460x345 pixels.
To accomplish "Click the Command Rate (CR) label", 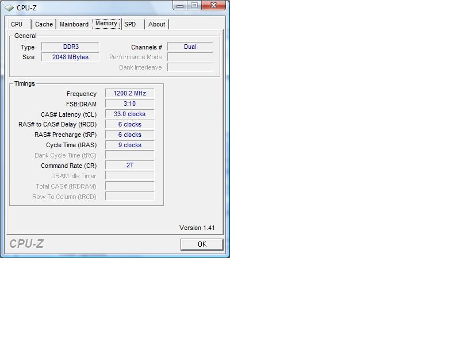I will click(x=68, y=166).
